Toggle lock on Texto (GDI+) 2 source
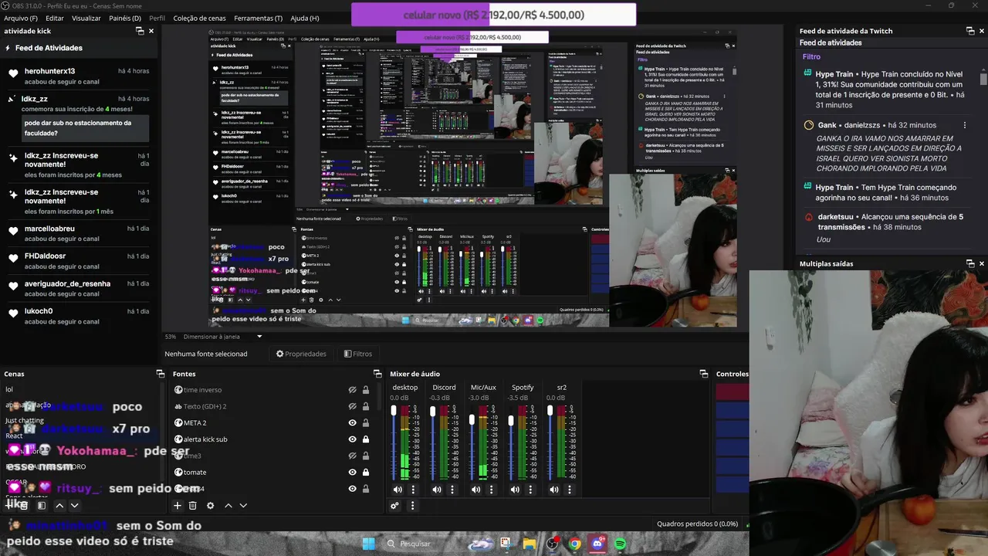Image resolution: width=988 pixels, height=556 pixels. [366, 406]
